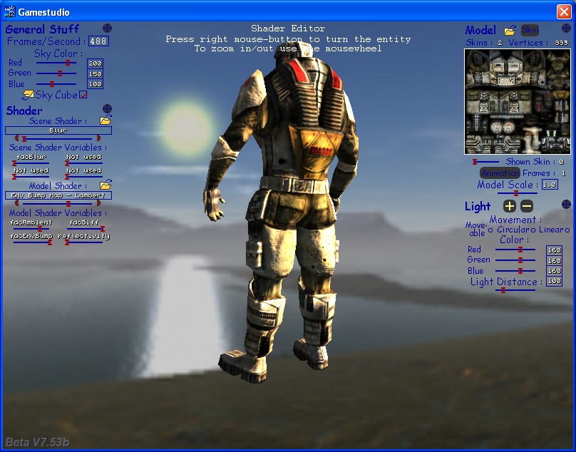The width and height of the screenshot is (576, 452).
Task: Click the 'Model Shader Variables' label
Action: [58, 212]
